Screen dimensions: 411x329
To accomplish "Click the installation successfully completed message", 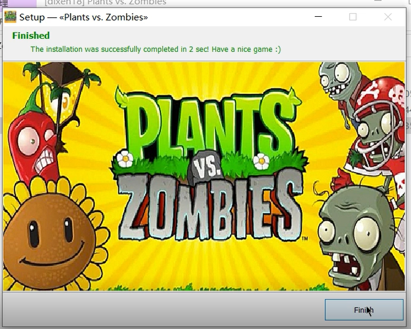I will [x=156, y=49].
